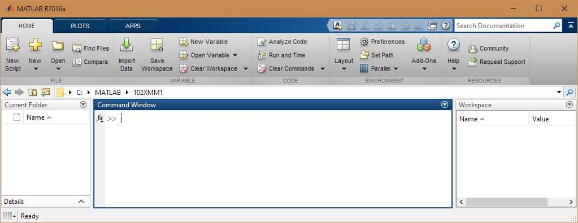This screenshot has width=578, height=223.
Task: Create a New Variable
Action: pos(204,42)
